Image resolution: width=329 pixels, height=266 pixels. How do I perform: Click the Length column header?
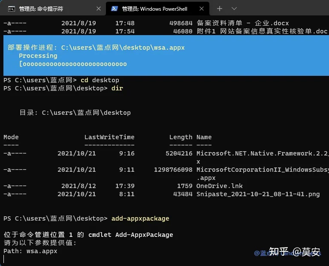point(181,137)
